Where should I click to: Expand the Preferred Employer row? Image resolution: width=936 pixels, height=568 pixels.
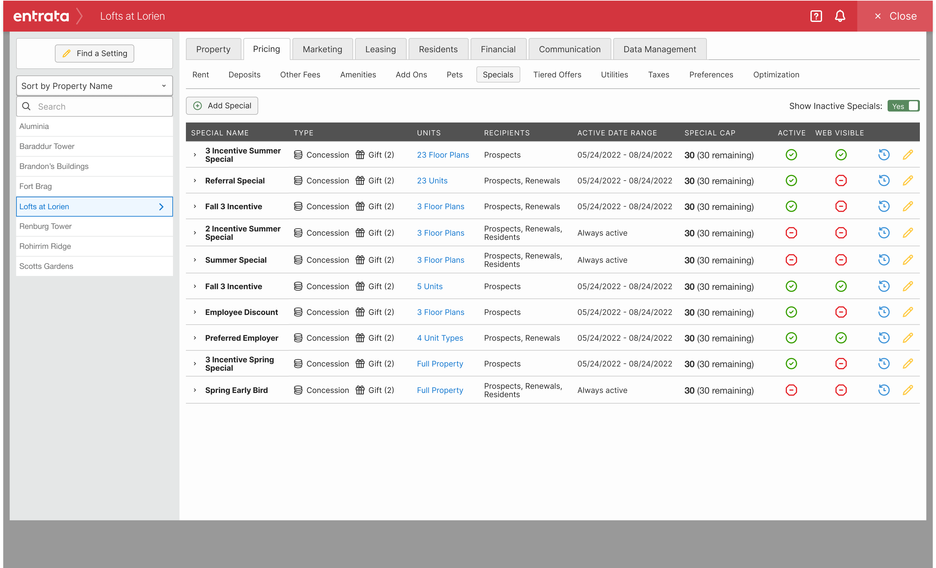[x=195, y=338]
